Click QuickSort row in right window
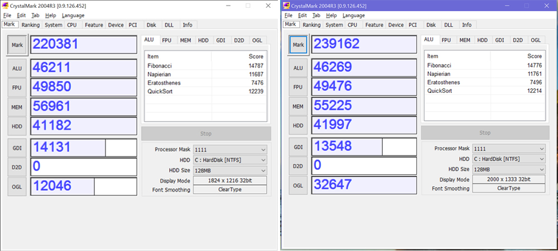 485,91
